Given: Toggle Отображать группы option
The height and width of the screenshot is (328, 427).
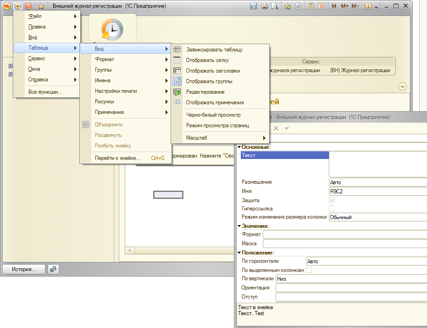Looking at the screenshot, I should coord(220,81).
